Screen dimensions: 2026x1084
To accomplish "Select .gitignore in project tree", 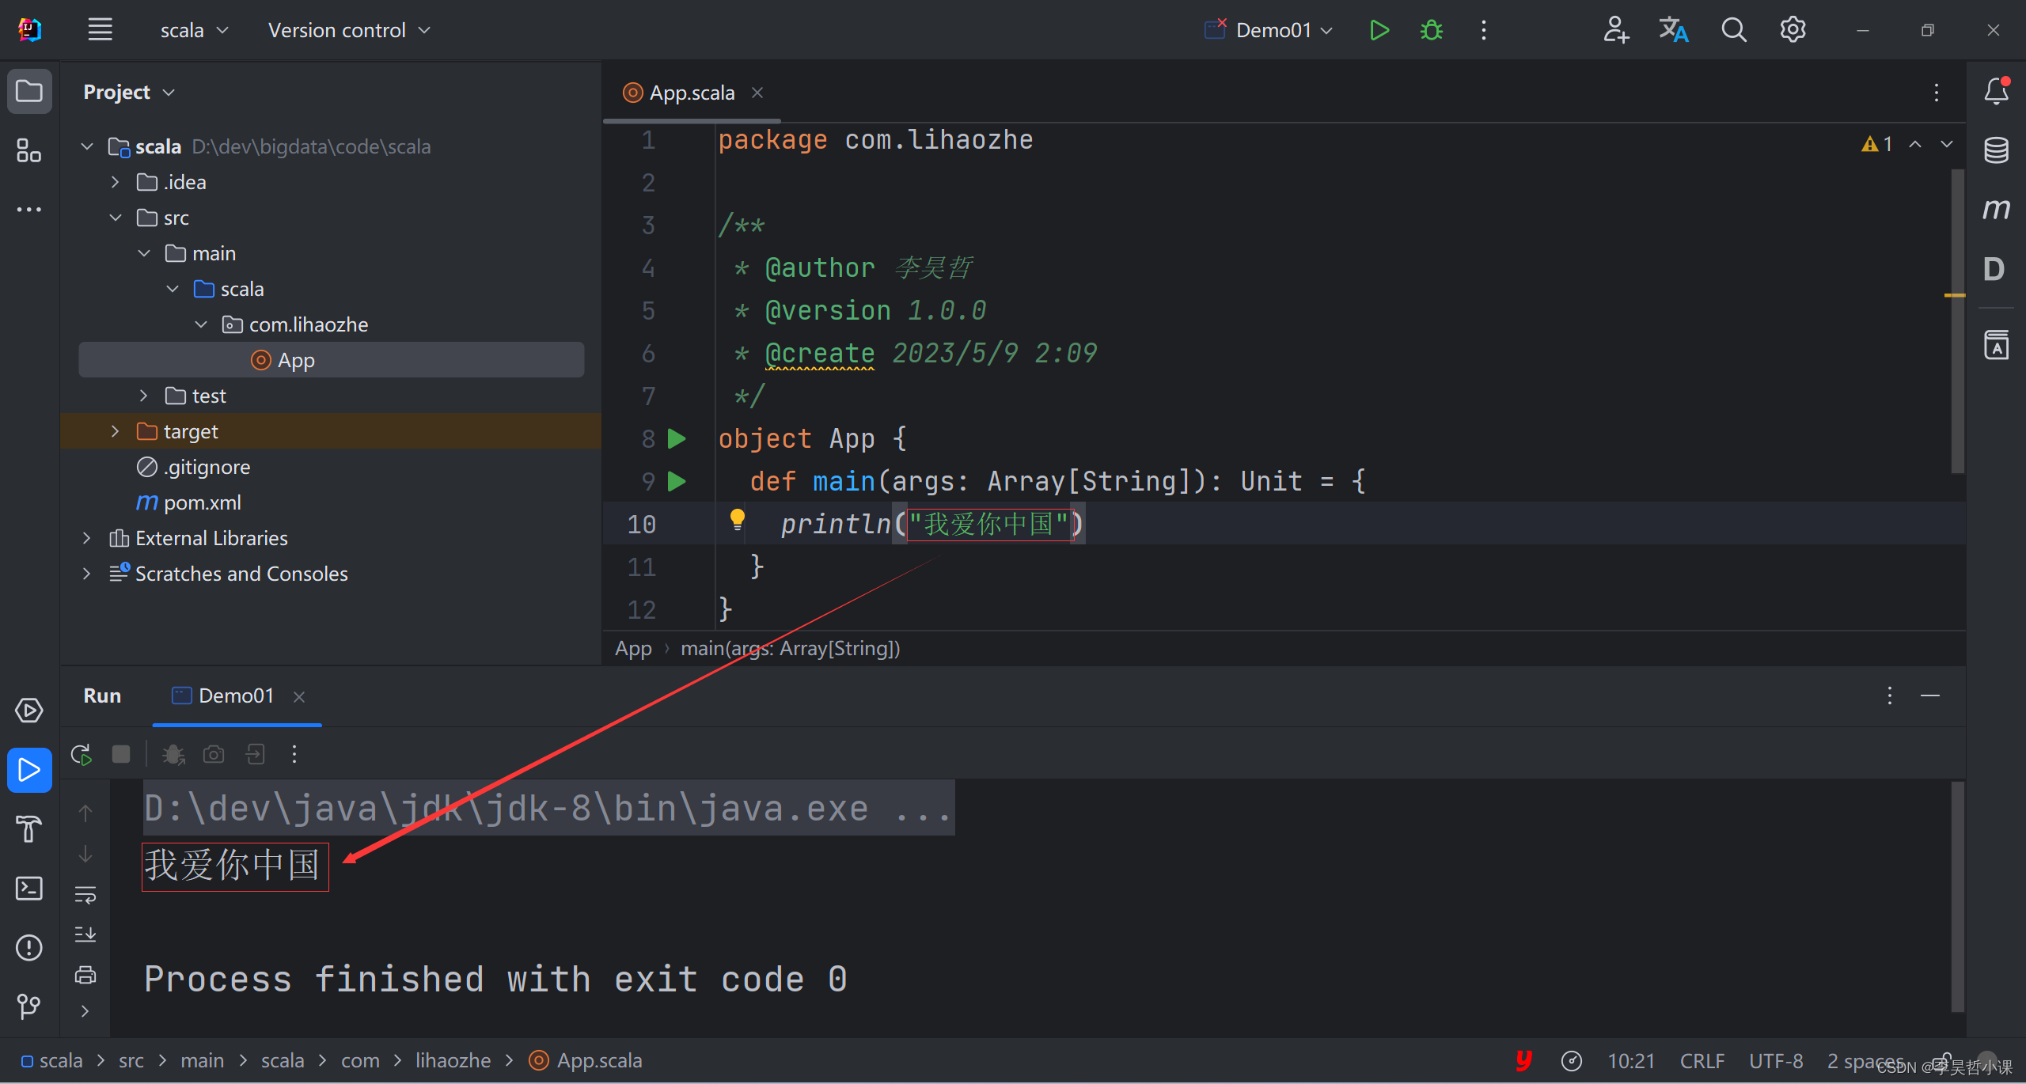I will click(193, 467).
